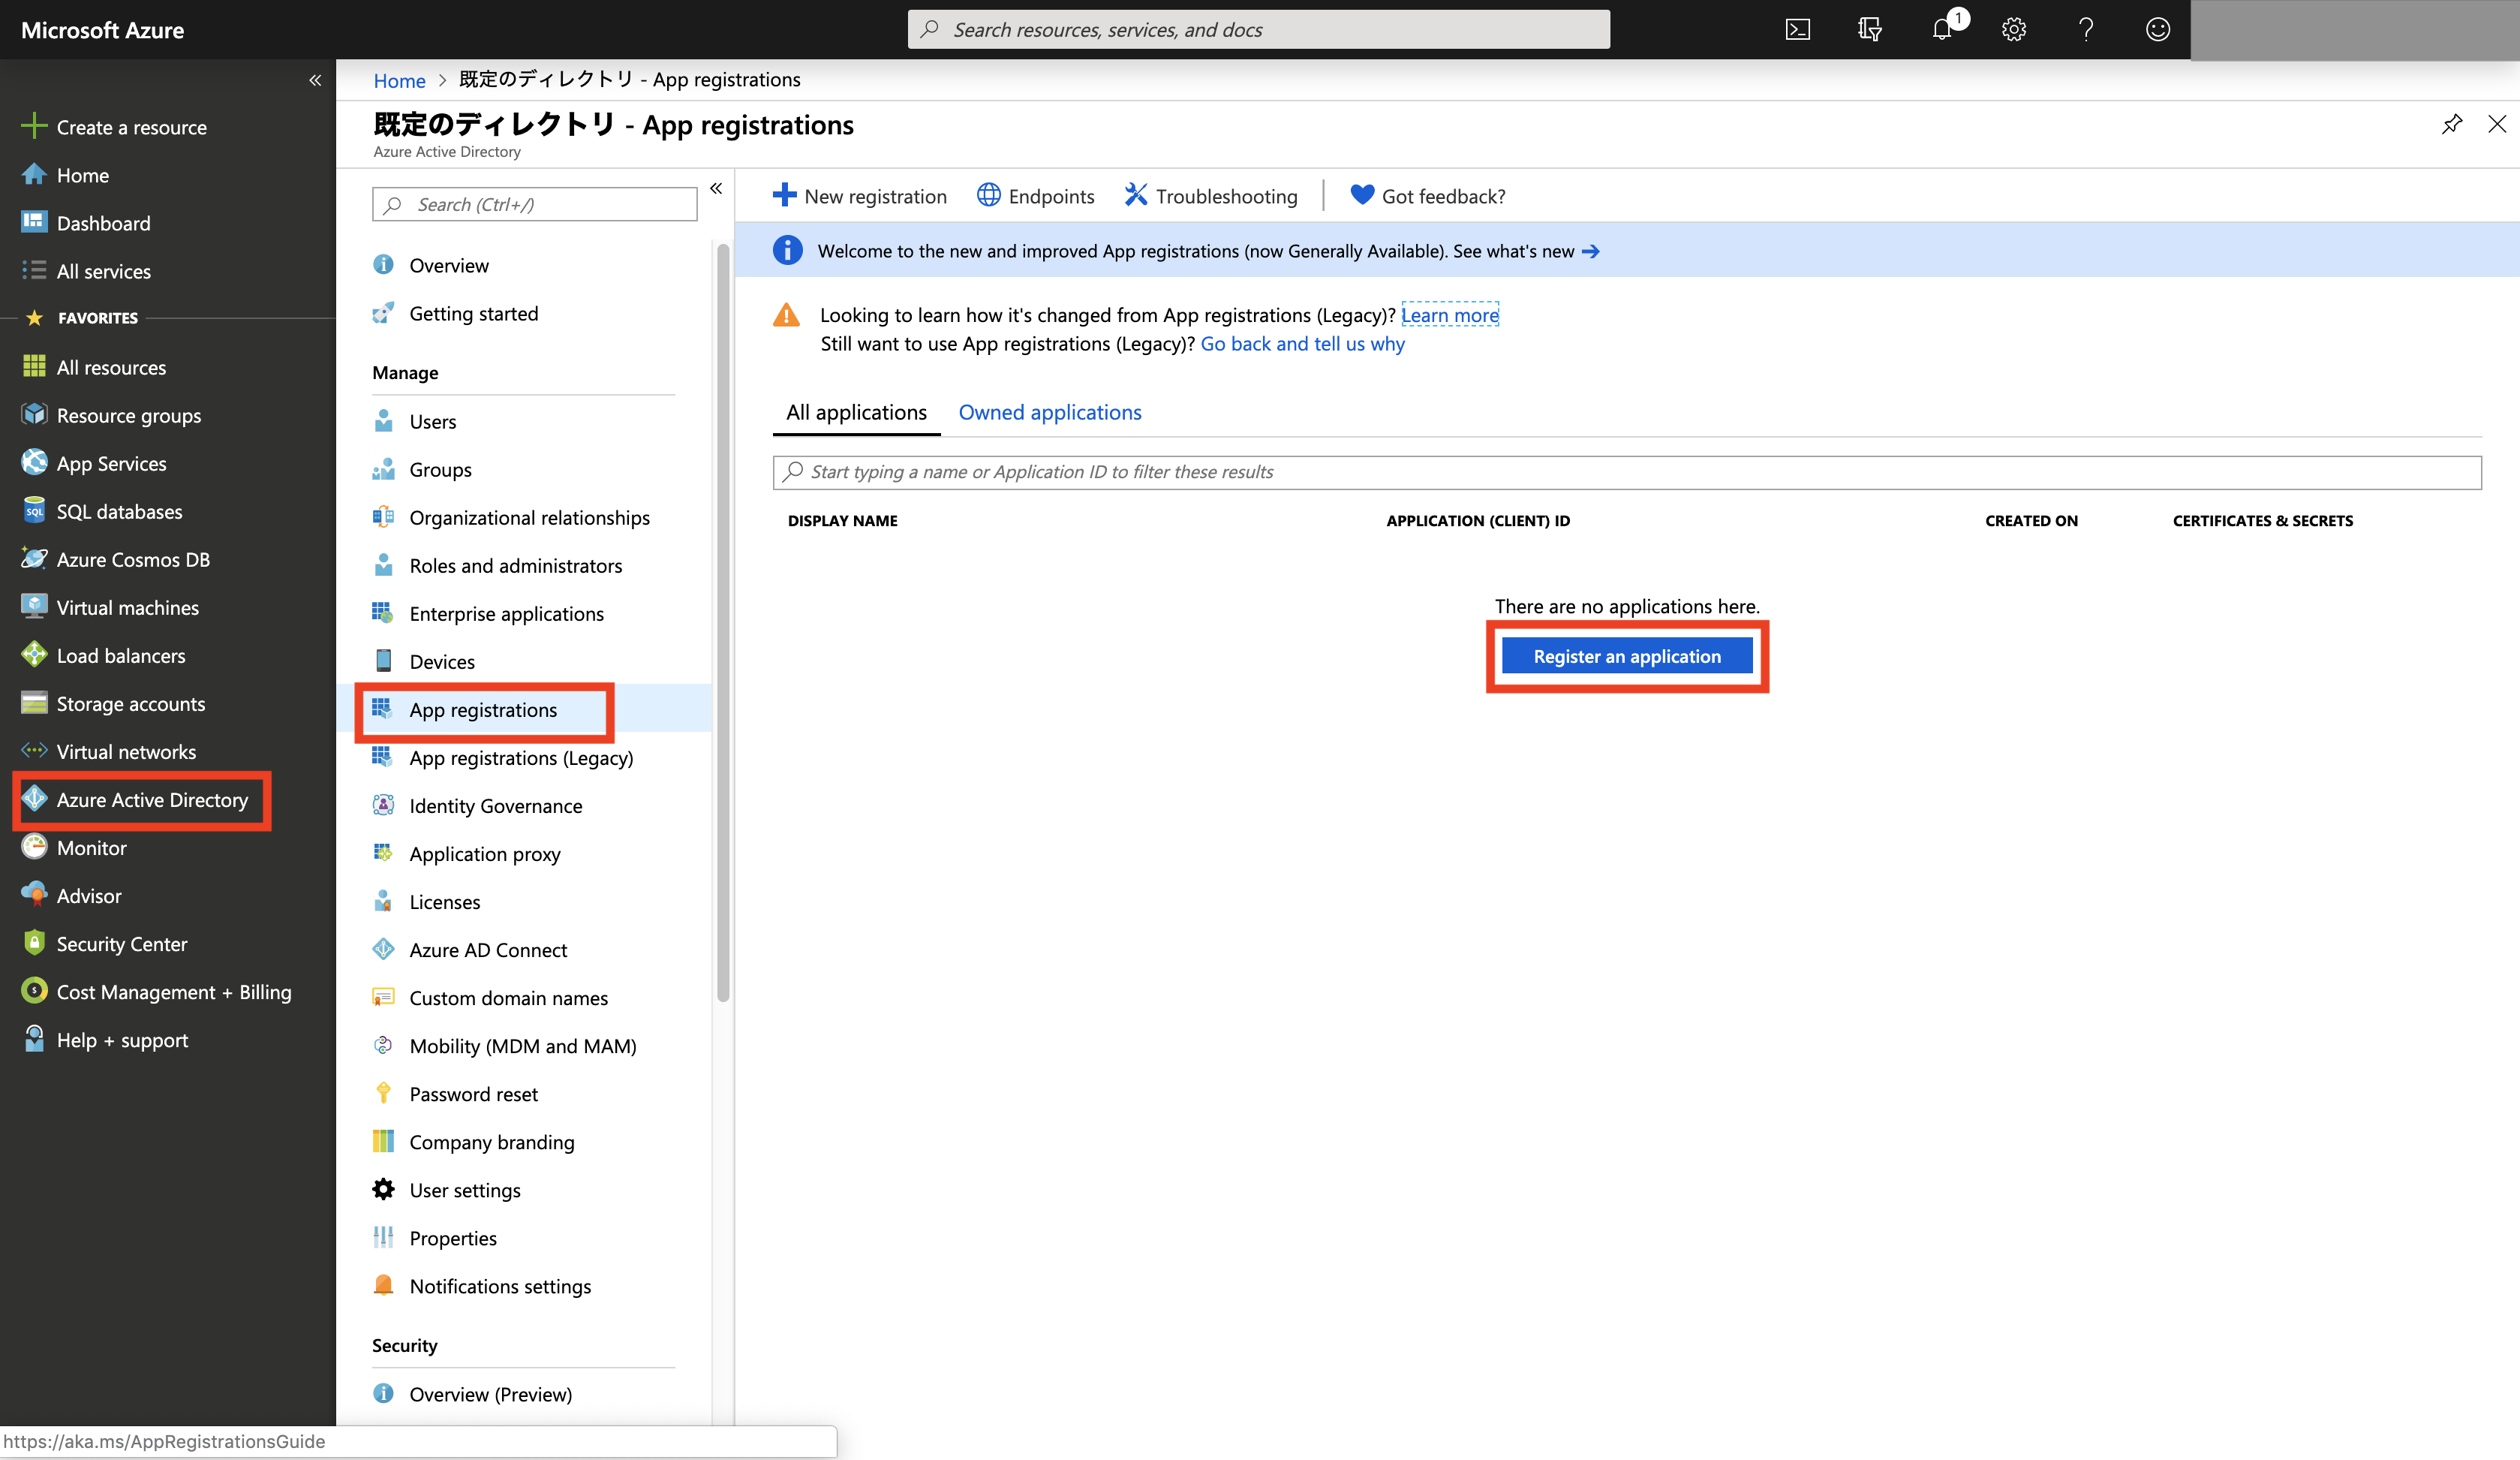Click New registration
The width and height of the screenshot is (2520, 1460).
tap(860, 196)
